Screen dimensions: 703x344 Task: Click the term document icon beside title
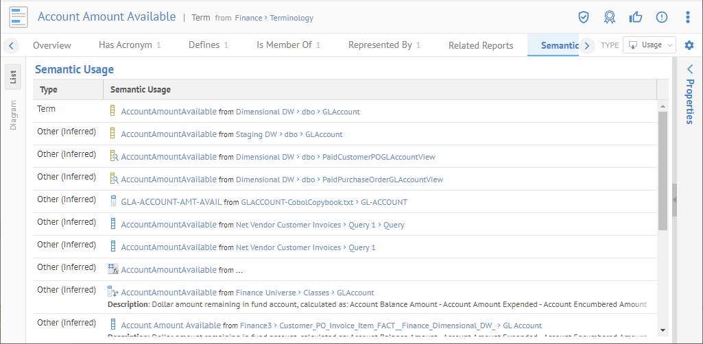[19, 16]
